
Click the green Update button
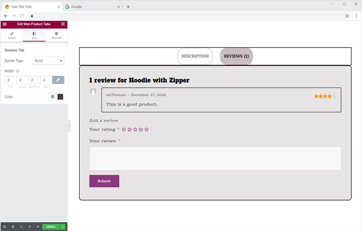pos(51,227)
